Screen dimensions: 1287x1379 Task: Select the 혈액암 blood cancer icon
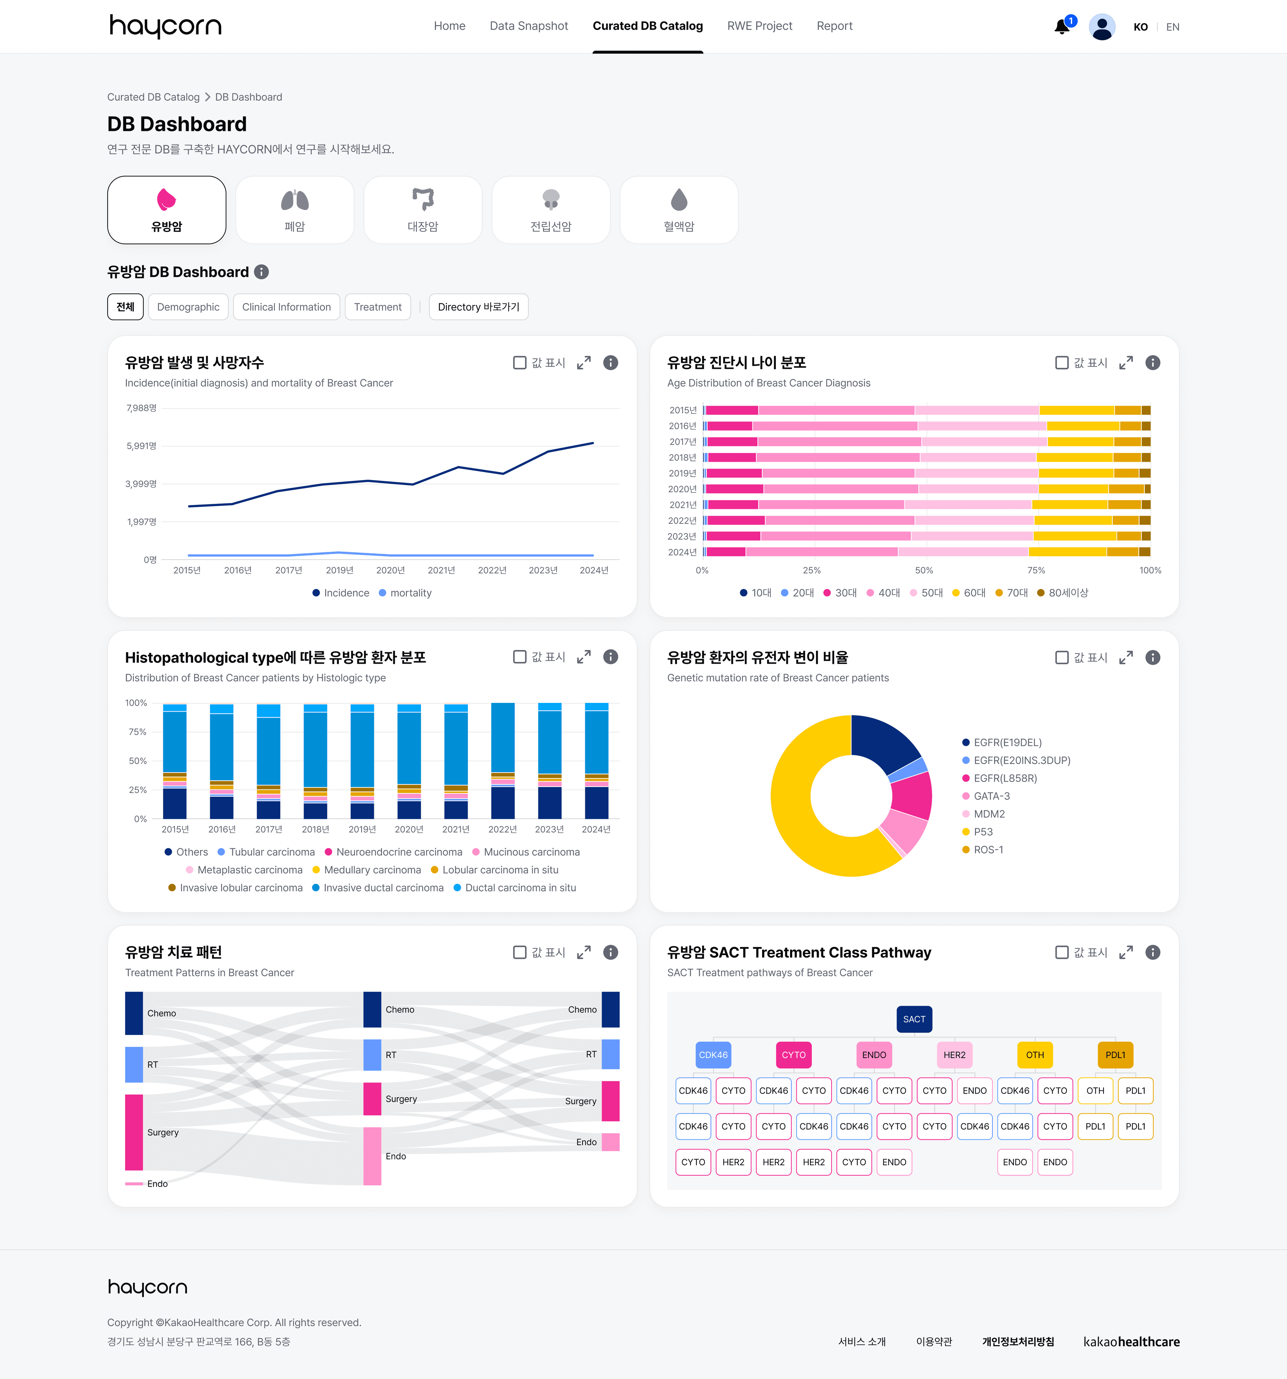click(679, 209)
